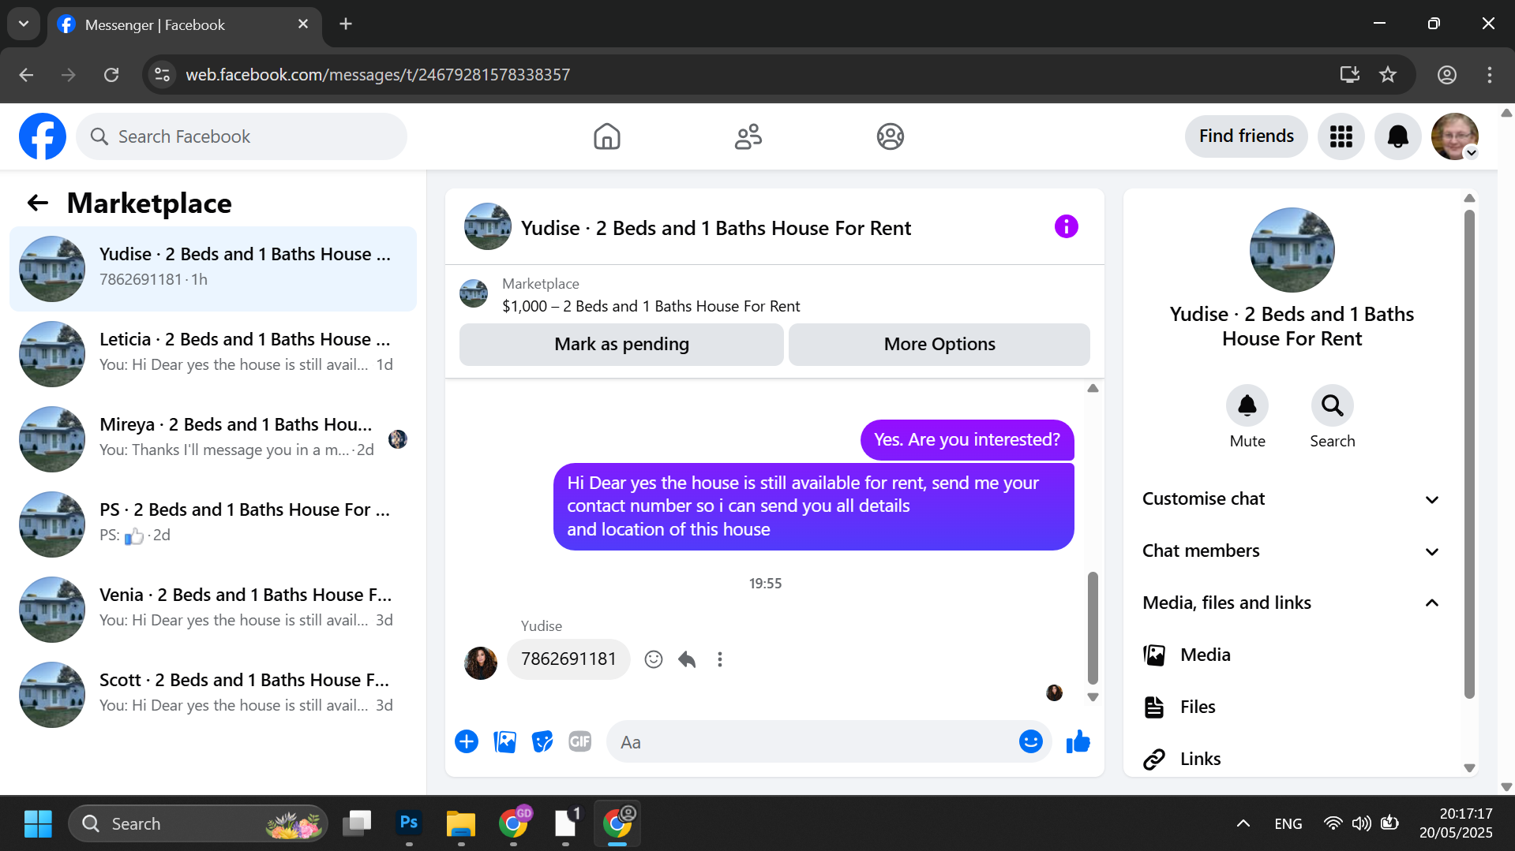Open Task View on the taskbar
This screenshot has width=1515, height=851.
tap(357, 823)
